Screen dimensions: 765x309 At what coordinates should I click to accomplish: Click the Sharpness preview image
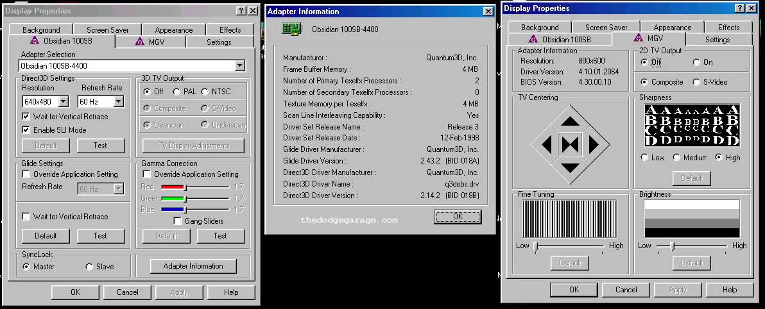(x=692, y=126)
